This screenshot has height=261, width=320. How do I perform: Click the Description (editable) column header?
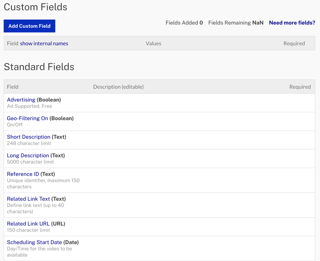[x=118, y=87]
